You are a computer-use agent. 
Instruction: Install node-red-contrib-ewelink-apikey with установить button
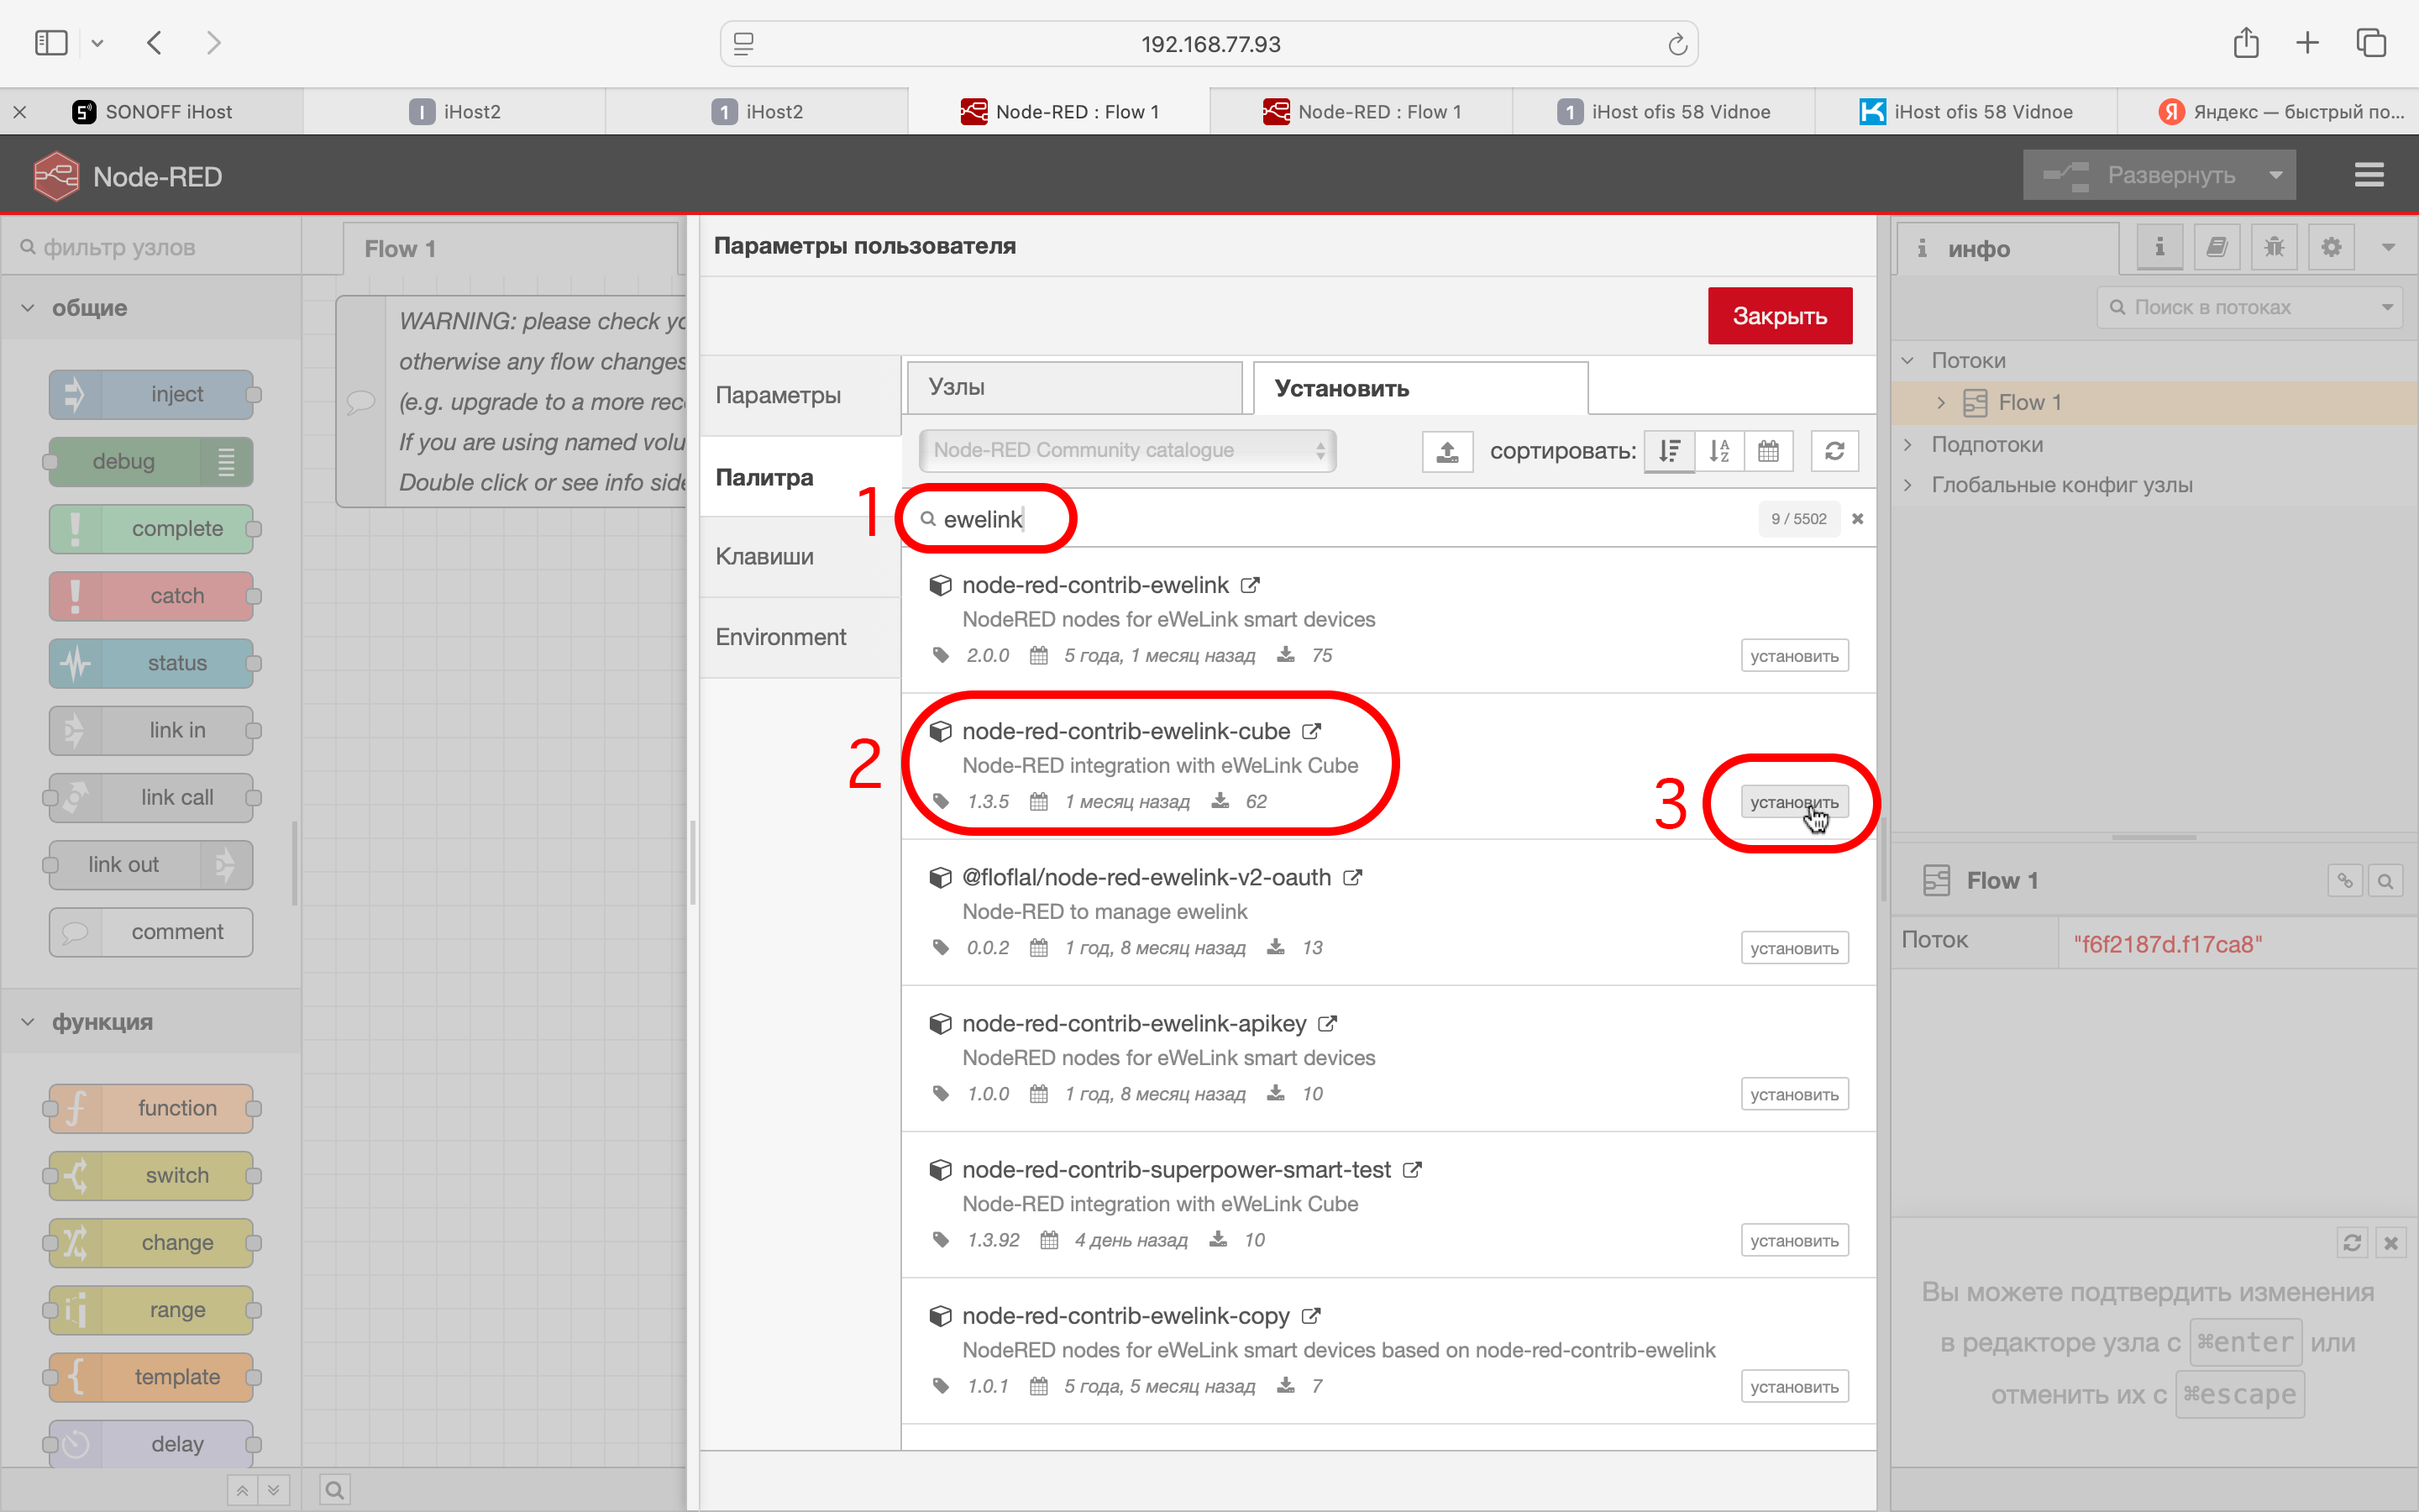click(x=1793, y=1094)
